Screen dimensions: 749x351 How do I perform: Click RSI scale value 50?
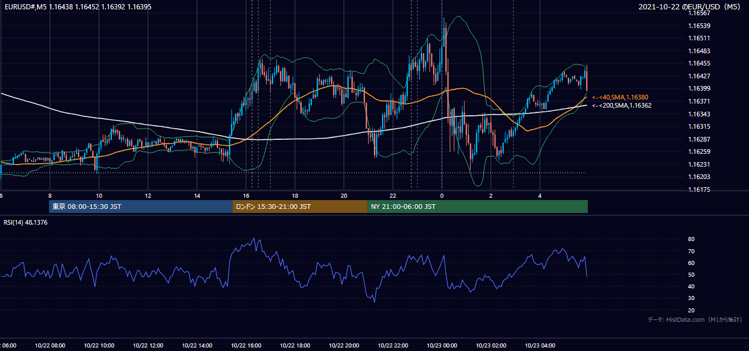691,274
